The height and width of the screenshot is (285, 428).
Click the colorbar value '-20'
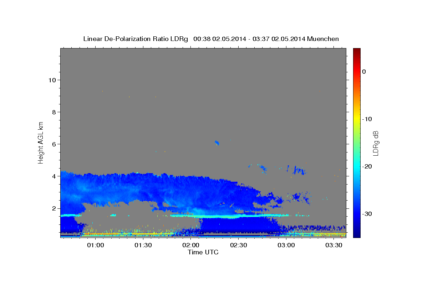367,166
